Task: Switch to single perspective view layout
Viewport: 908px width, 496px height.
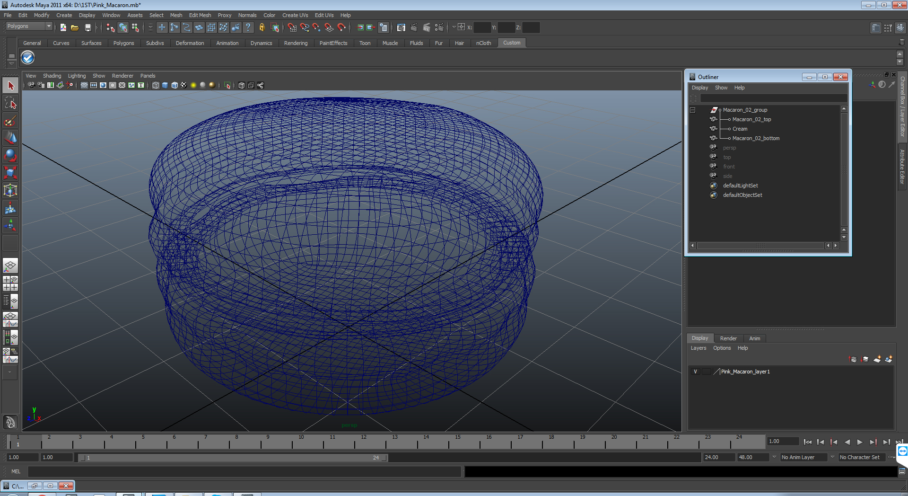Action: click(x=10, y=266)
